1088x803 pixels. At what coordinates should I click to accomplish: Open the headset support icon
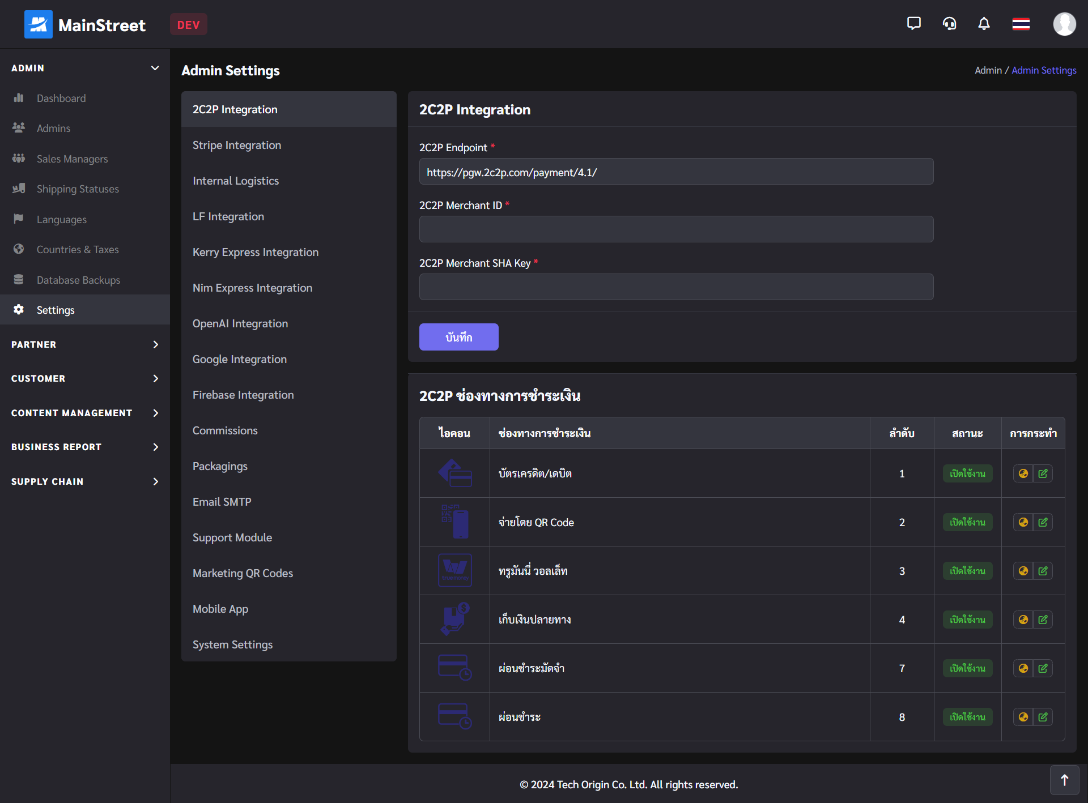949,24
